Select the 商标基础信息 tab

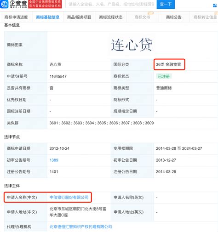coord(48,17)
